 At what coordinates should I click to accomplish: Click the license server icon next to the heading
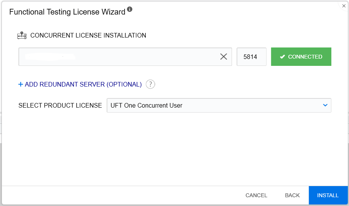pos(22,35)
